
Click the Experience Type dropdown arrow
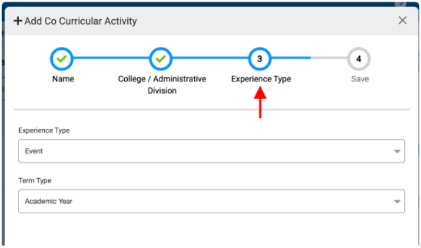coord(397,152)
